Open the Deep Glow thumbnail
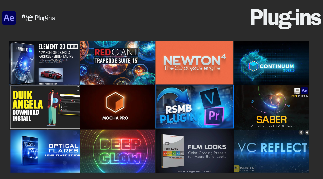The width and height of the screenshot is (323, 179). [118, 151]
